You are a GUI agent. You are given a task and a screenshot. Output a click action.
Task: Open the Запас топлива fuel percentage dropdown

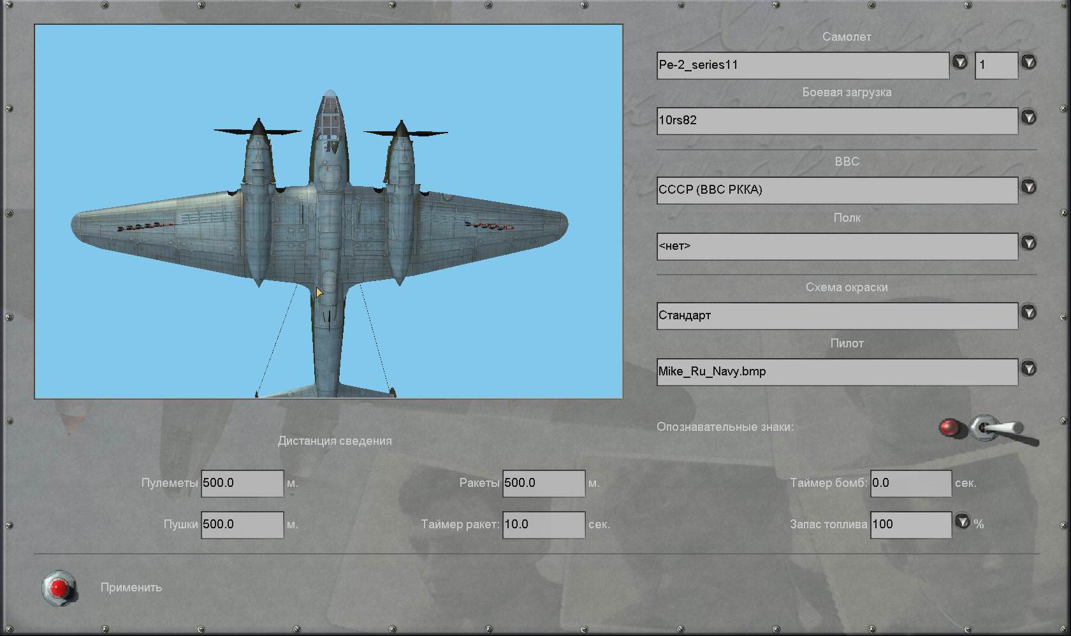coord(962,522)
